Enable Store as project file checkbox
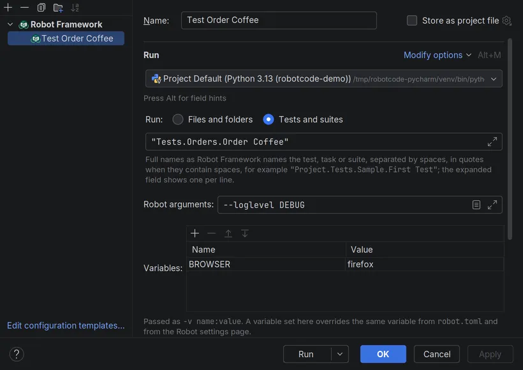 412,20
